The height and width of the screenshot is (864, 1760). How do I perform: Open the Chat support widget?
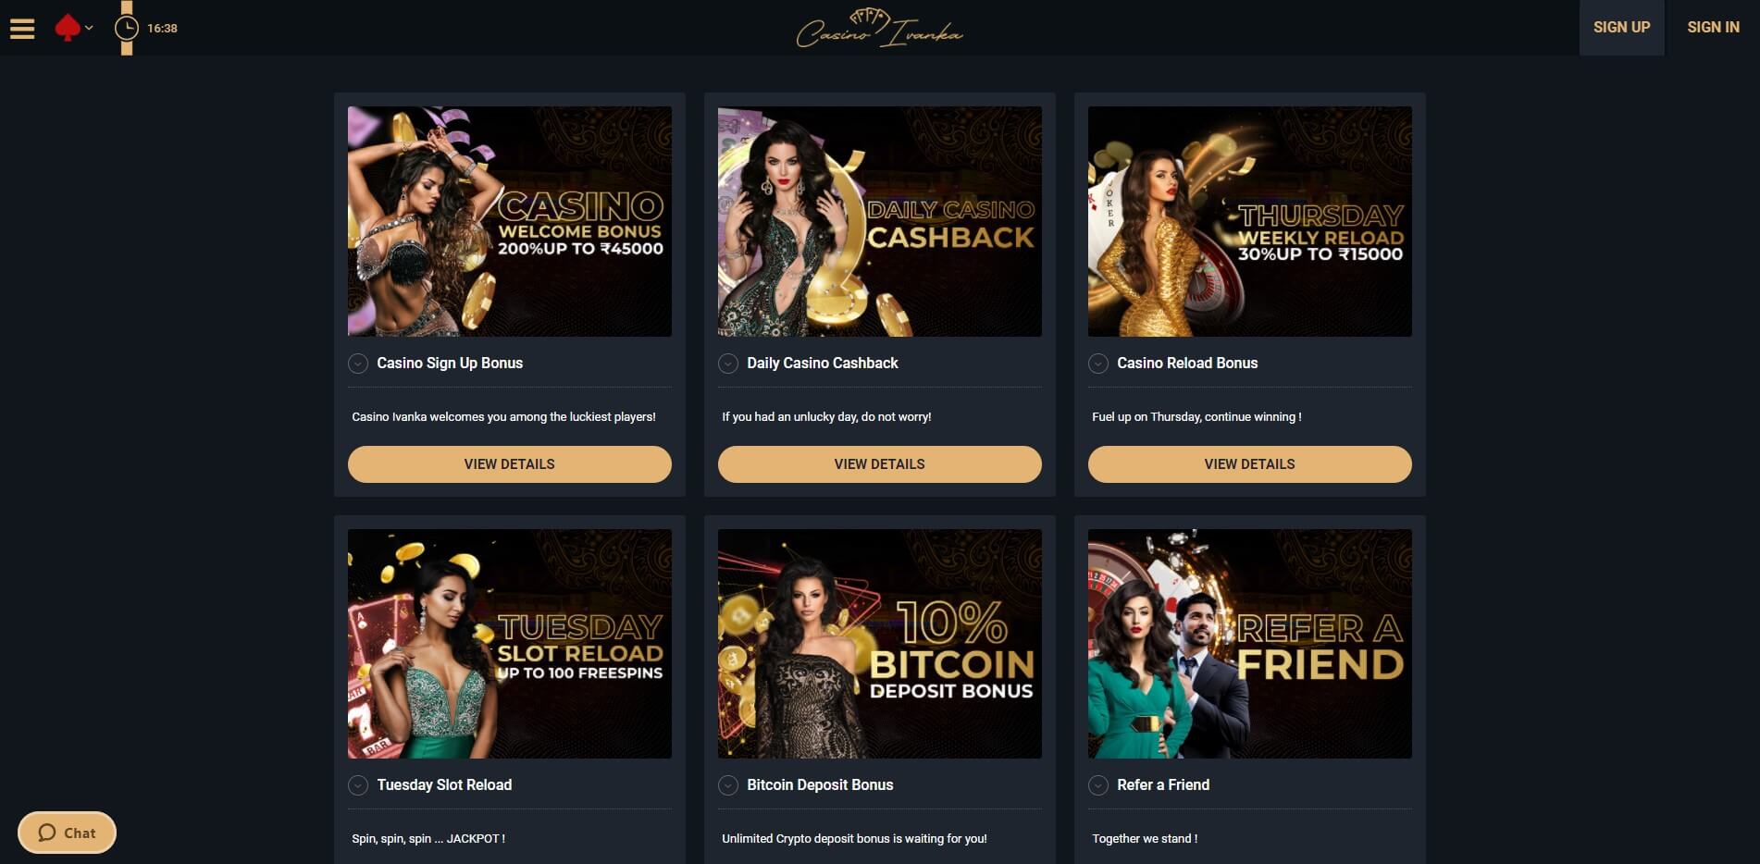tap(67, 833)
